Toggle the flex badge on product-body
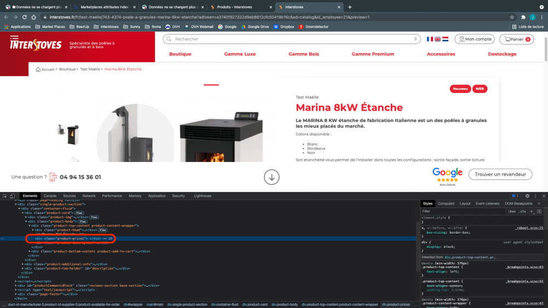The image size is (548, 308). (x=83, y=222)
